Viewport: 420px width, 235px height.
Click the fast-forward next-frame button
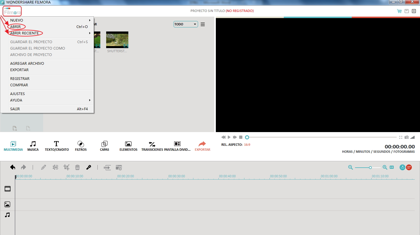235,137
